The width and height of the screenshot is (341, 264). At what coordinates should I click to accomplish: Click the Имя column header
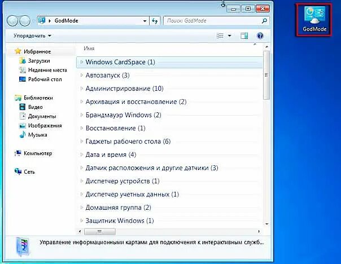89,49
